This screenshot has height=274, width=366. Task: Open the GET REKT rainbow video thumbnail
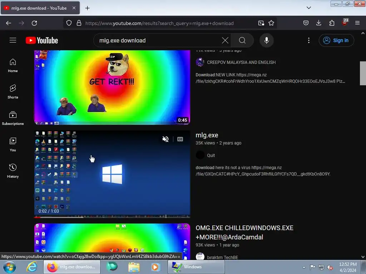point(112,87)
